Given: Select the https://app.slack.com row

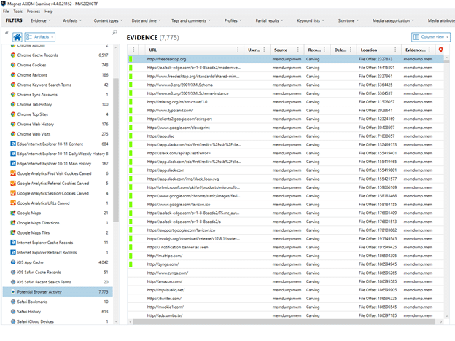Looking at the screenshot, I should 286,170.
